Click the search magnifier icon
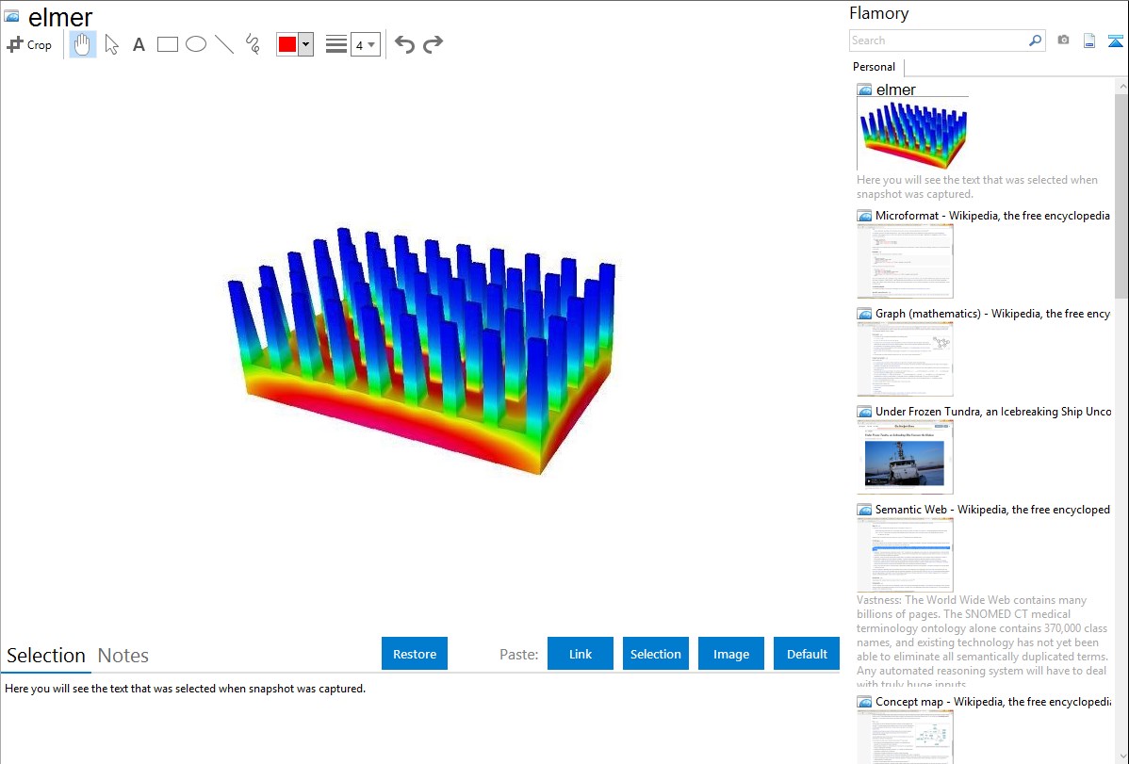Image resolution: width=1129 pixels, height=764 pixels. pos(1036,41)
